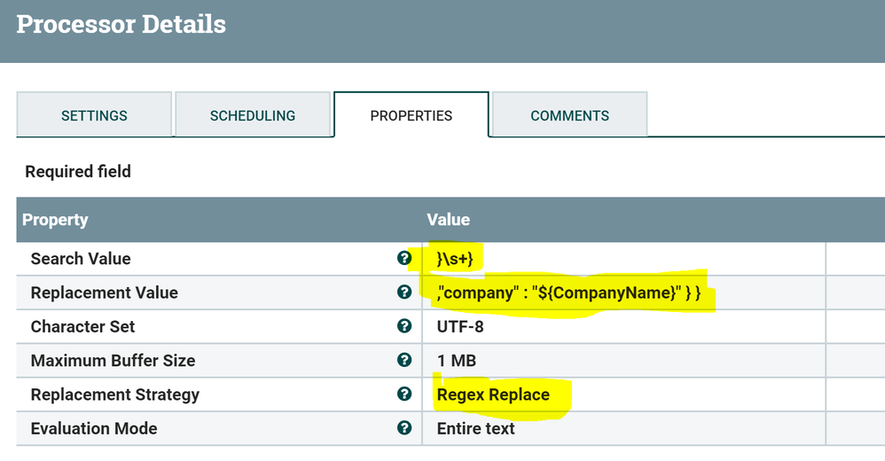The width and height of the screenshot is (885, 461).
Task: Select the Properties tab
Action: click(411, 115)
